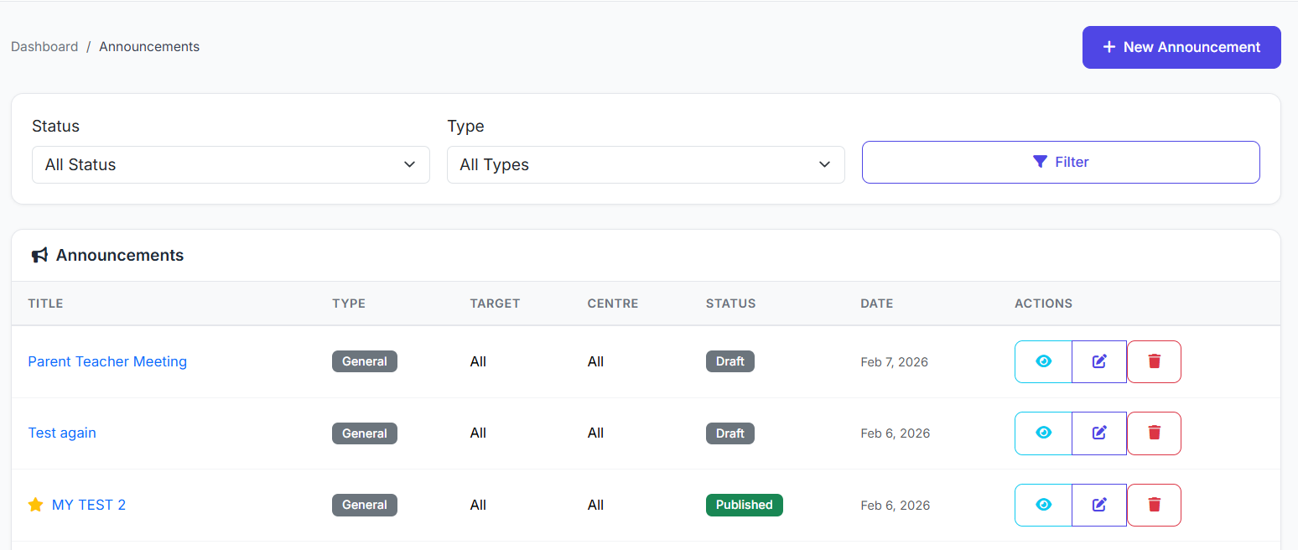Toggle the star icon on MY TEST 2

pos(34,504)
